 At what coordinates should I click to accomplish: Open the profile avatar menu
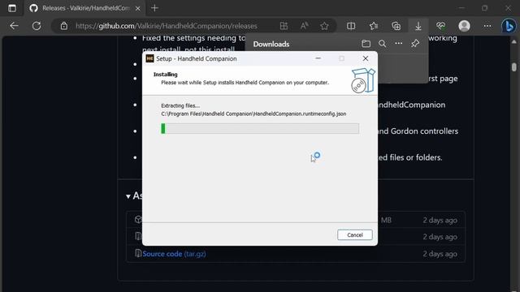click(x=464, y=26)
